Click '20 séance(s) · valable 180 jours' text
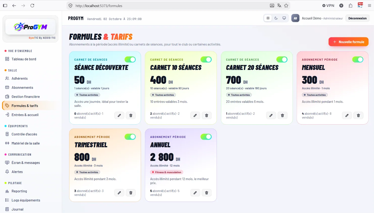This screenshot has width=374, height=213. [246, 88]
